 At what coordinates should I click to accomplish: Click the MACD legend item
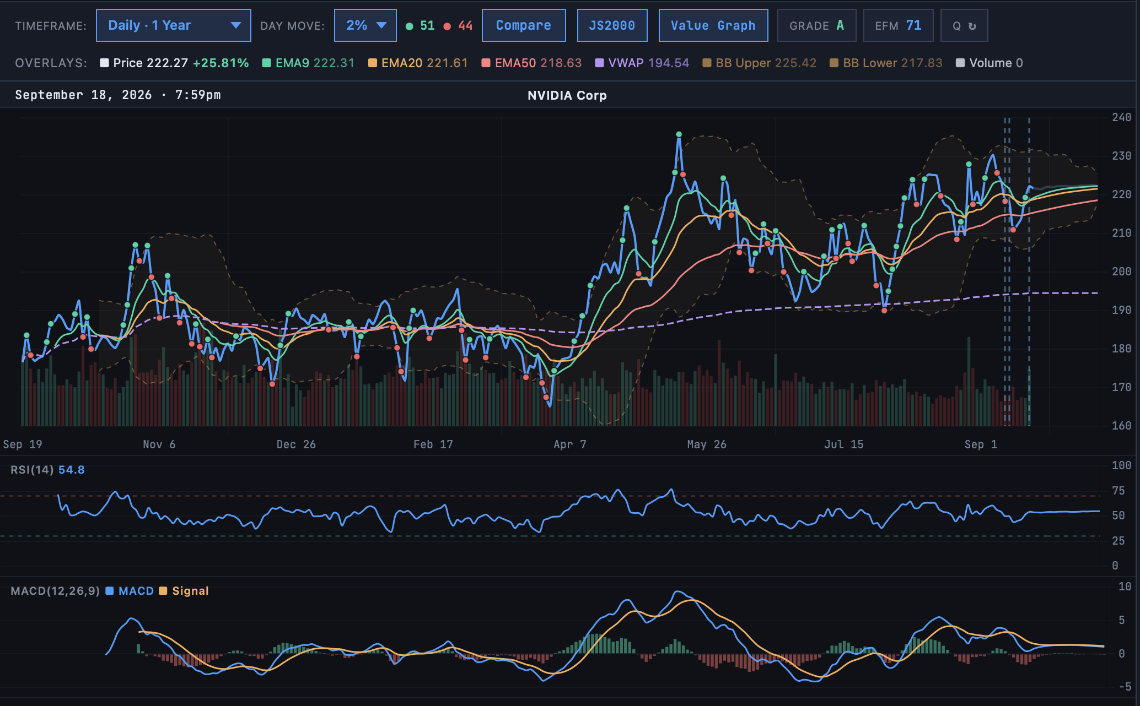[x=130, y=591]
